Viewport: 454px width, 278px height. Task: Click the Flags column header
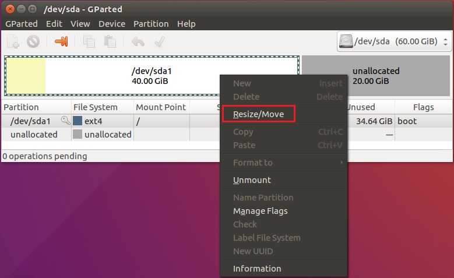tap(423, 107)
